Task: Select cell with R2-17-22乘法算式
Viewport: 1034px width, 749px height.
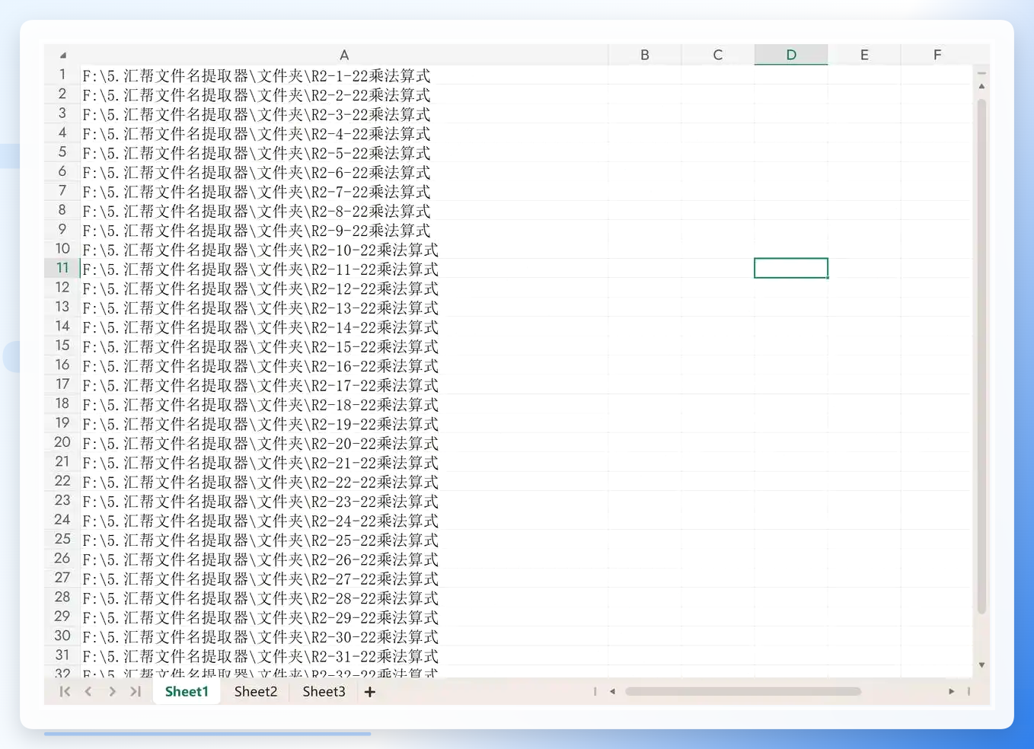Action: (x=344, y=385)
